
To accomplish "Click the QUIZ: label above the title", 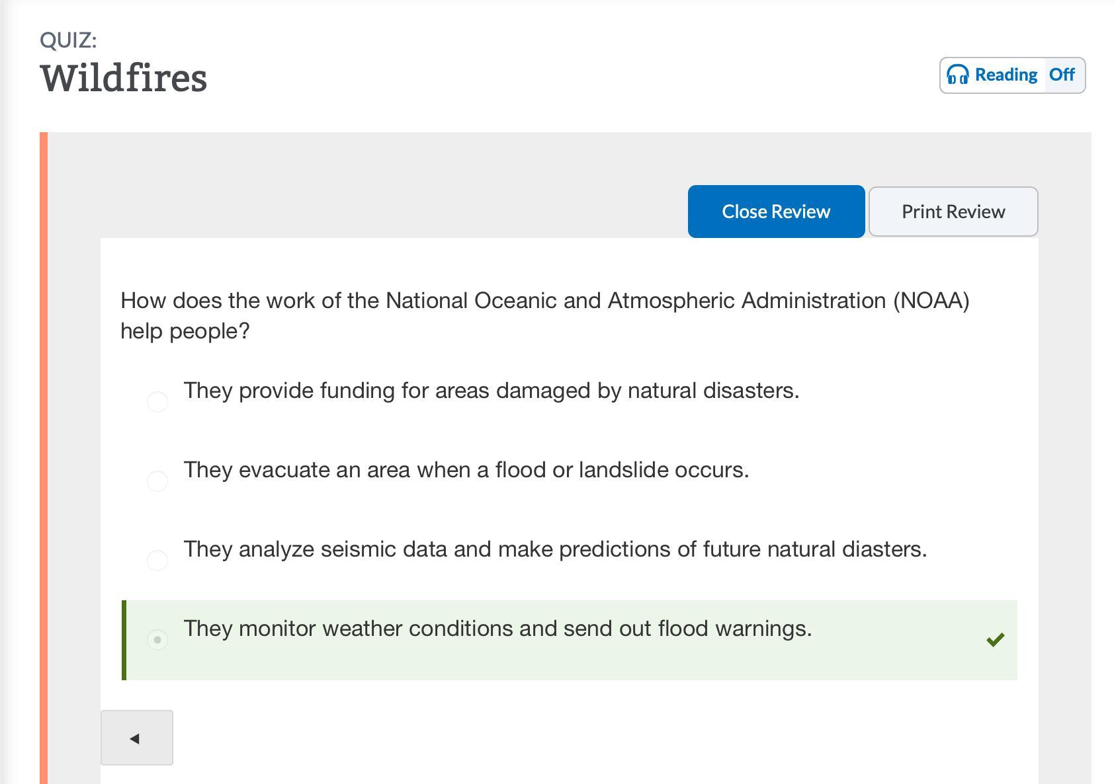I will [68, 40].
